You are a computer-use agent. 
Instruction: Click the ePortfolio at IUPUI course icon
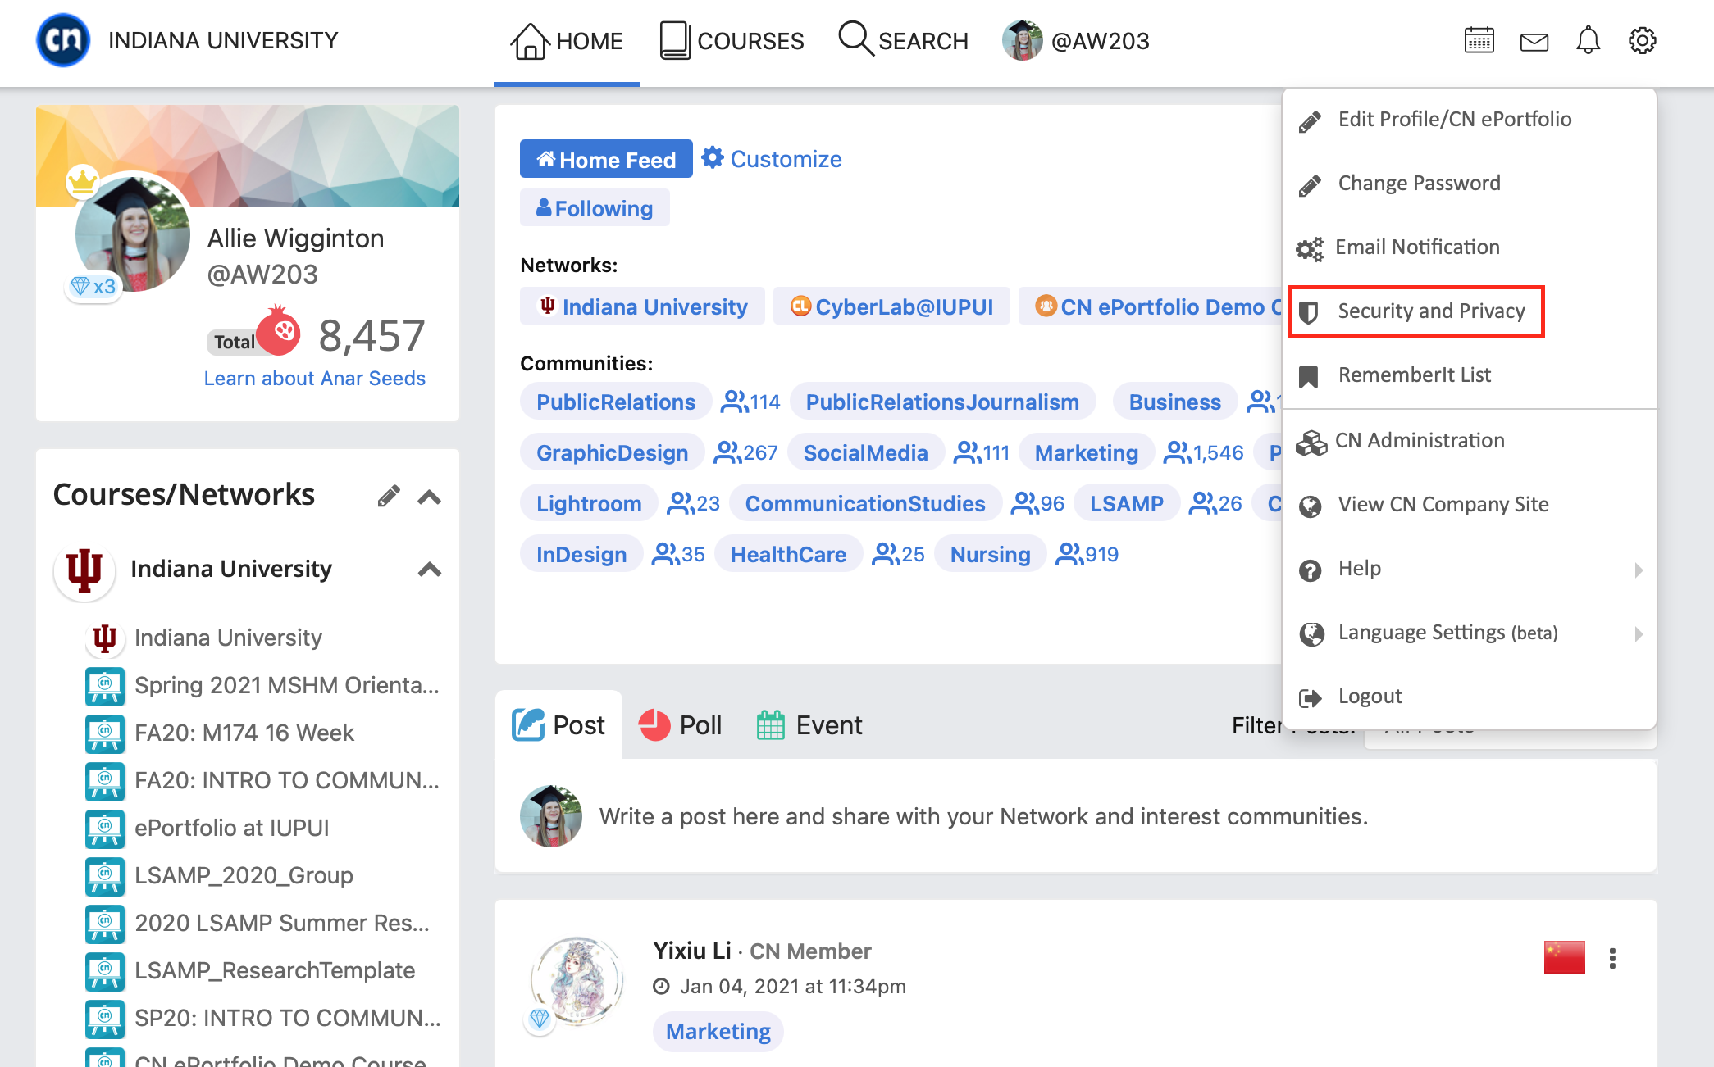coord(105,829)
